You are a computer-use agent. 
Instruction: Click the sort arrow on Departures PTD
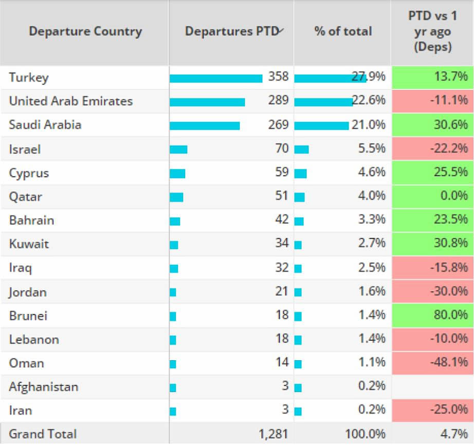(281, 31)
